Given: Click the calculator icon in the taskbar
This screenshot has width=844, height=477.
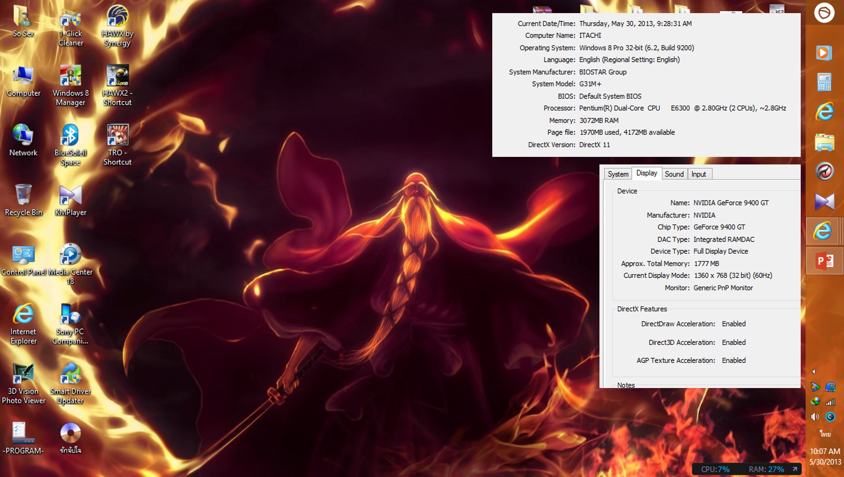Looking at the screenshot, I should (x=824, y=82).
